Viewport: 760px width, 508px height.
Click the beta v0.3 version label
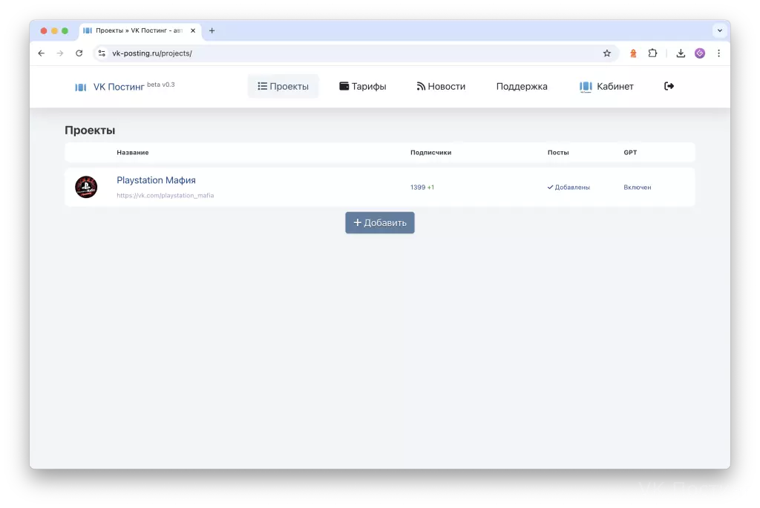pyautogui.click(x=161, y=85)
